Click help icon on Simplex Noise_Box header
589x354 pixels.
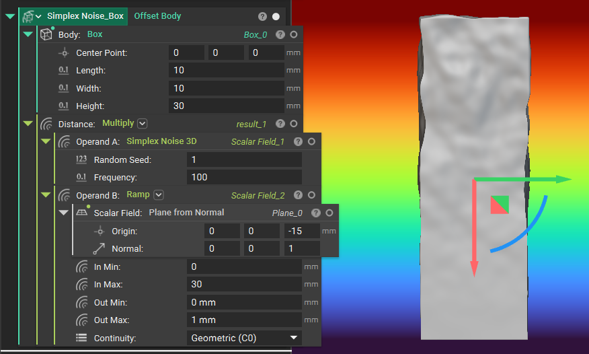tap(262, 16)
